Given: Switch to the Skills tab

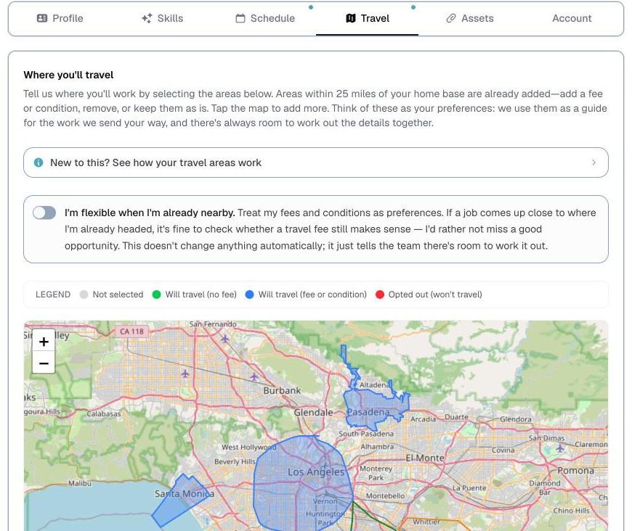Looking at the screenshot, I should click(x=162, y=18).
